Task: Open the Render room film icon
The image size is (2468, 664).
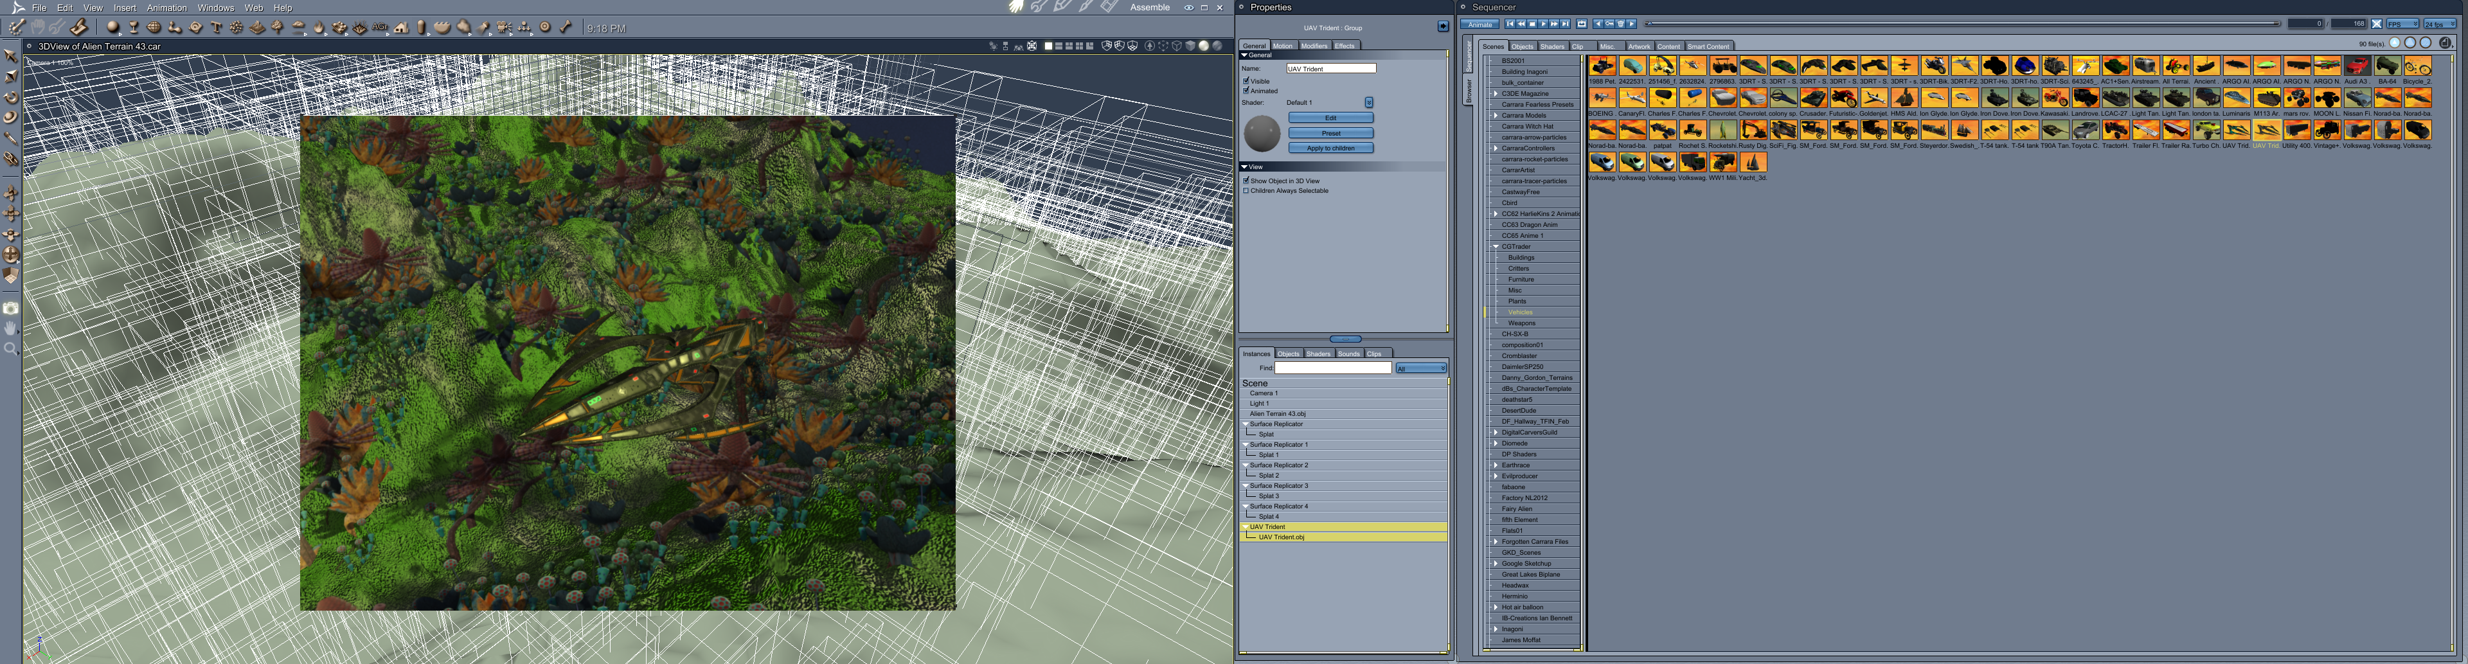Action: coord(1109,6)
